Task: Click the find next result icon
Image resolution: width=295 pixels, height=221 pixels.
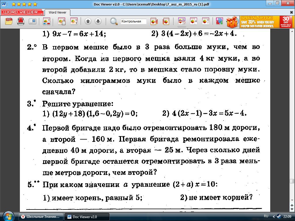Action: [166, 22]
